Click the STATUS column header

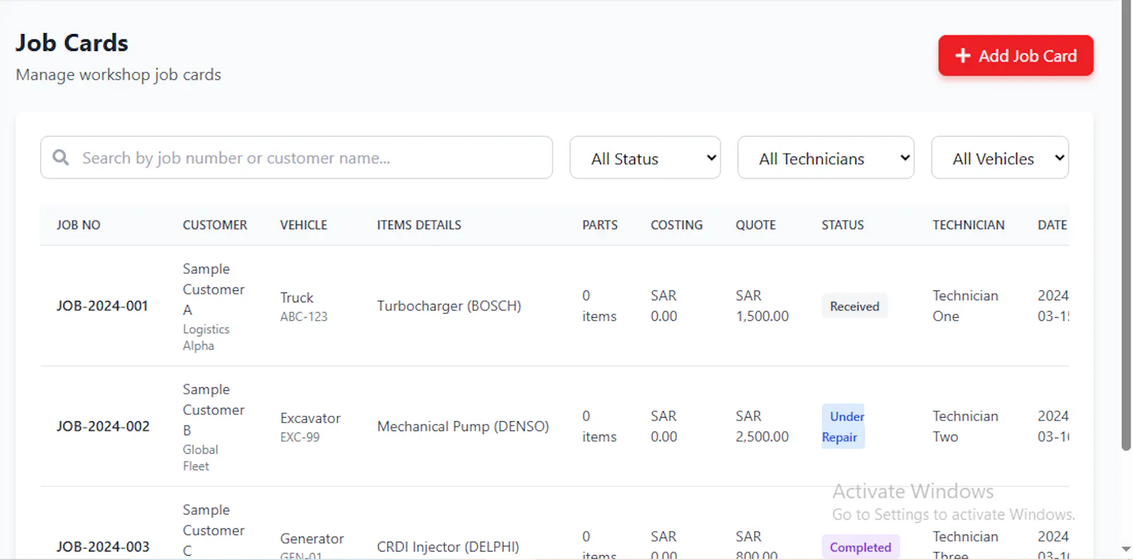coord(843,225)
